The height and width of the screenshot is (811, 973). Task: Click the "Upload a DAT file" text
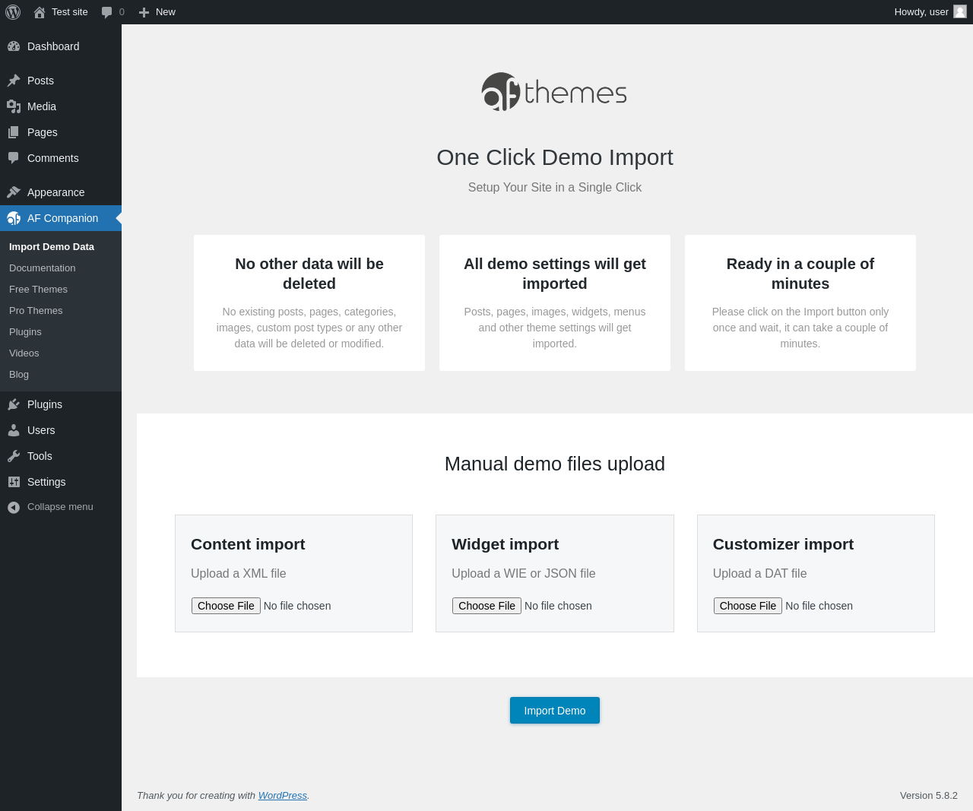[x=759, y=574]
